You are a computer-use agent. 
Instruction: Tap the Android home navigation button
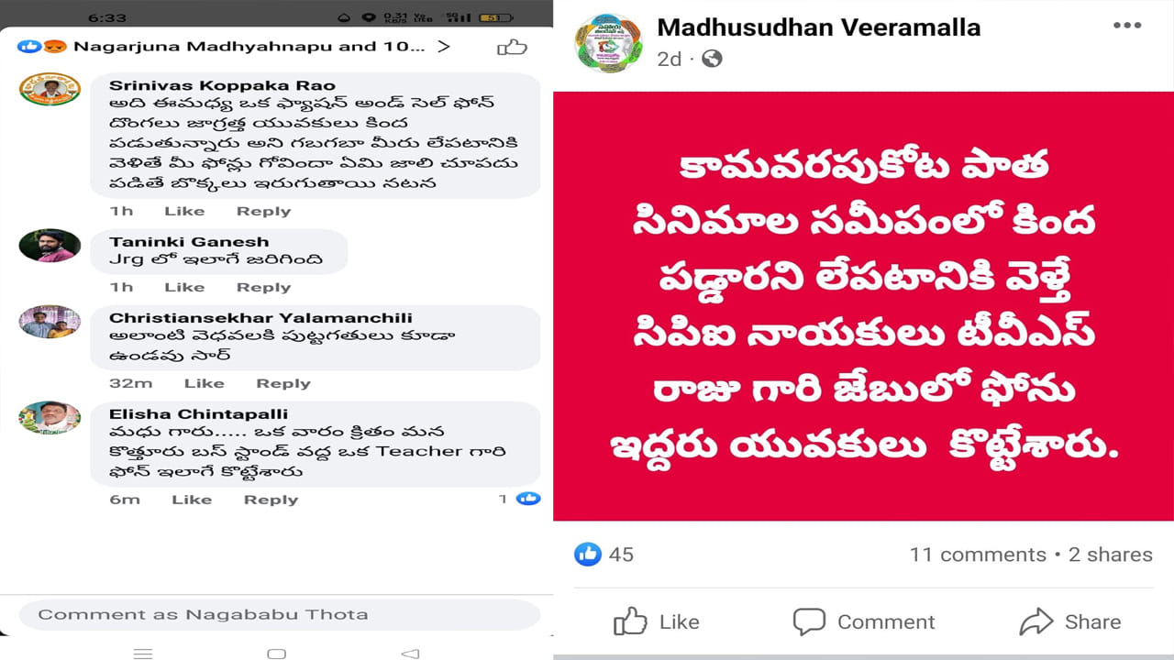click(x=276, y=654)
